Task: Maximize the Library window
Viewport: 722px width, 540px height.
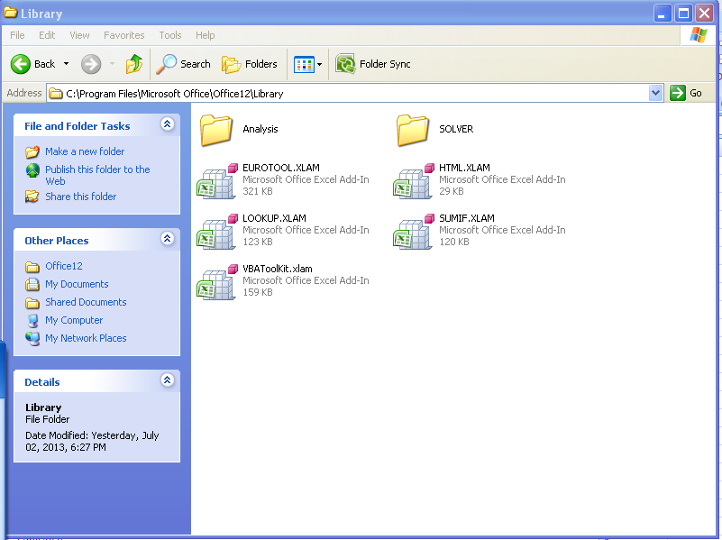Action: (683, 14)
